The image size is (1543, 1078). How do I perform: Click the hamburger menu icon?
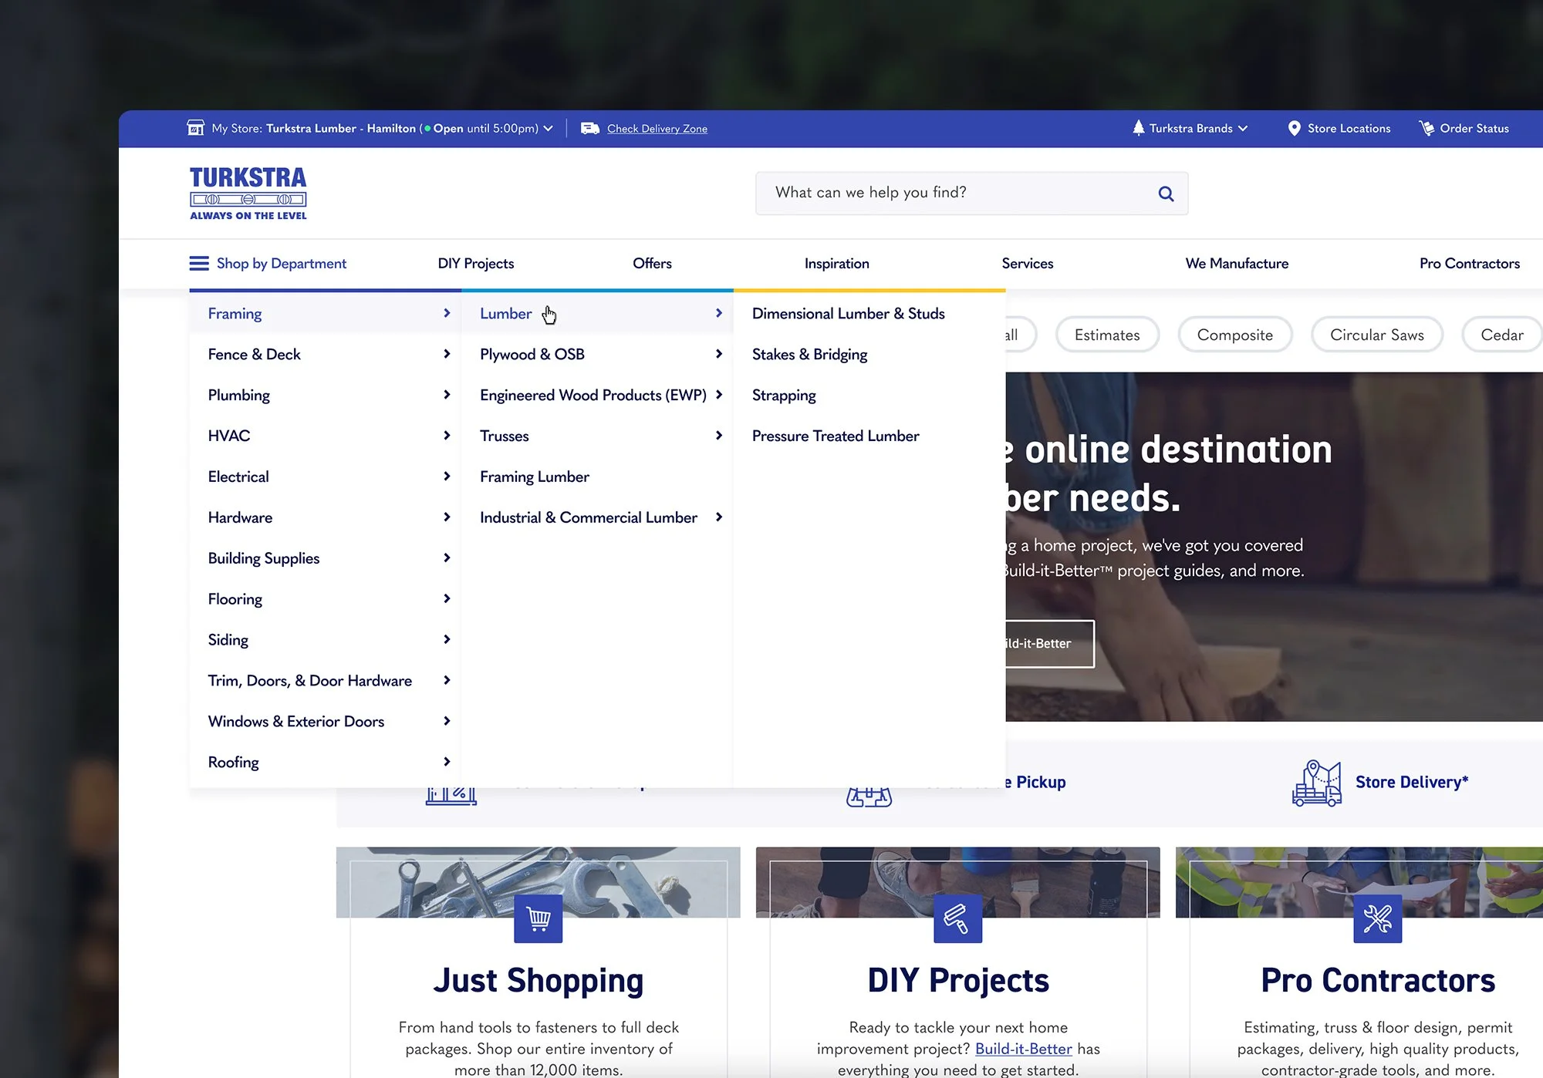pos(198,264)
